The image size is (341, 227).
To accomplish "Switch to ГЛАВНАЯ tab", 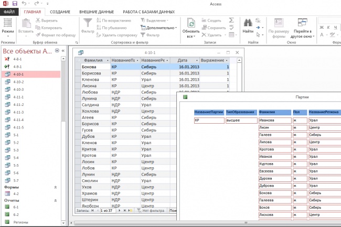I will click(x=32, y=12).
